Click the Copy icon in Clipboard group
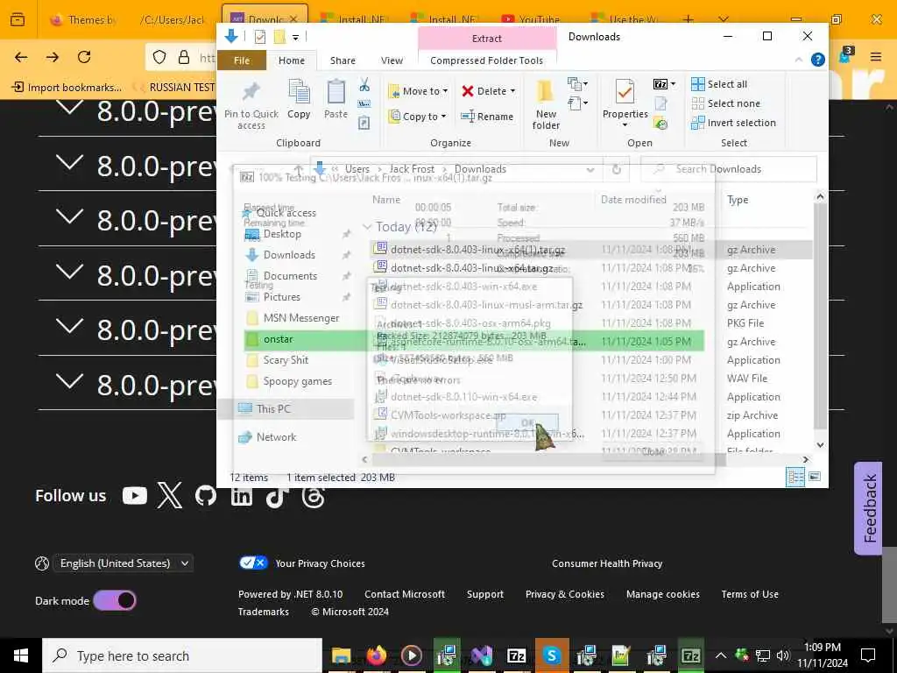897x673 pixels. (299, 98)
